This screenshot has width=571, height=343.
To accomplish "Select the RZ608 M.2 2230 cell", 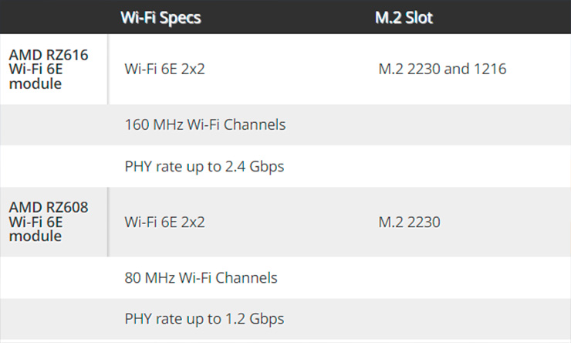I will [409, 222].
